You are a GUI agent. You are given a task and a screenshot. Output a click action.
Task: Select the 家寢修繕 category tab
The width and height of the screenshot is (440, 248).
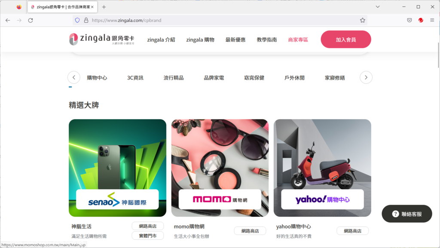click(x=335, y=78)
